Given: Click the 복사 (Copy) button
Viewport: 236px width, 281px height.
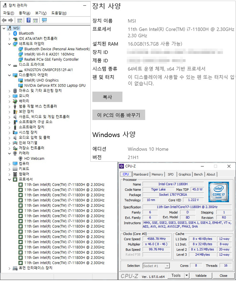Looking at the screenshot, I should 107,97.
